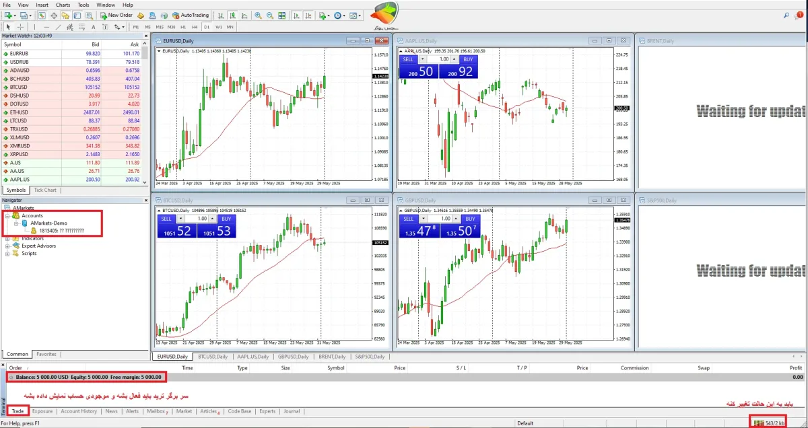808x428 pixels.
Task: Zoom out of the chart
Action: coord(269,15)
